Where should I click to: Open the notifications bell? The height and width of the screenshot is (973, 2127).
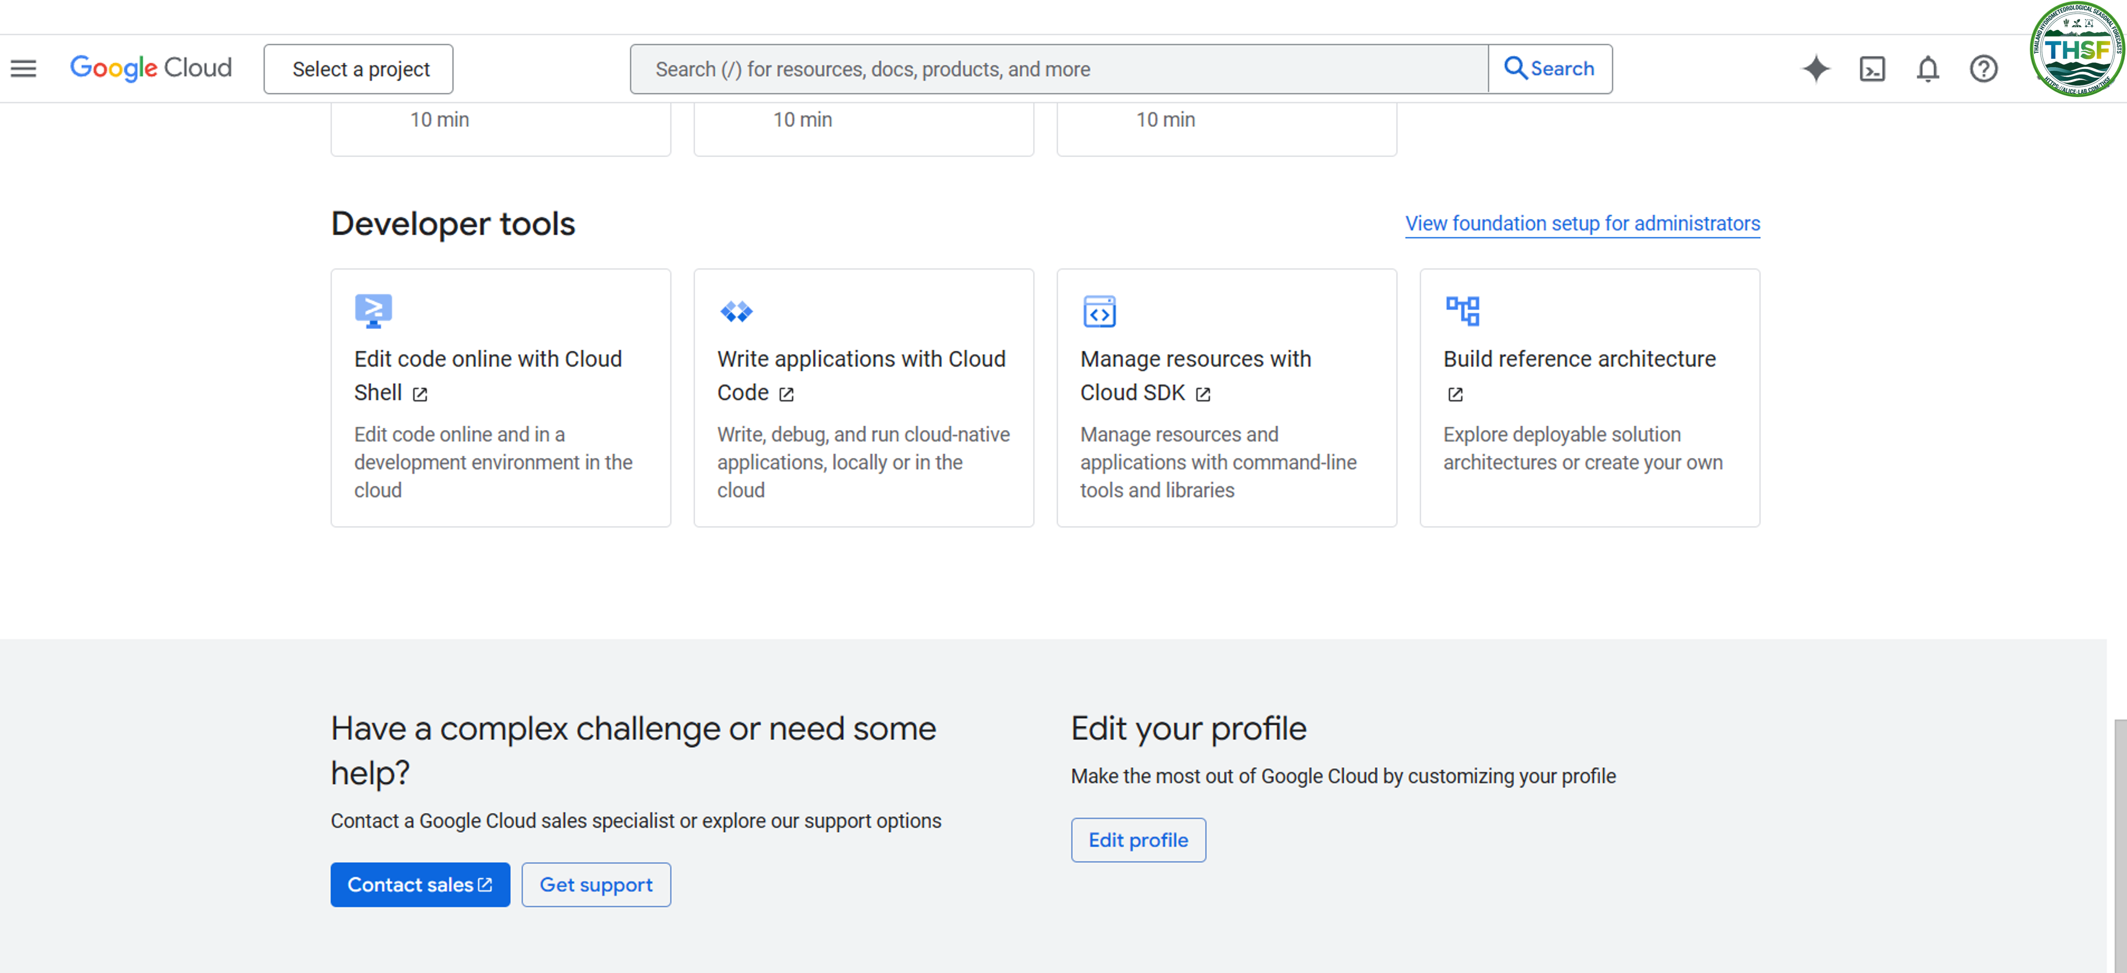tap(1927, 69)
